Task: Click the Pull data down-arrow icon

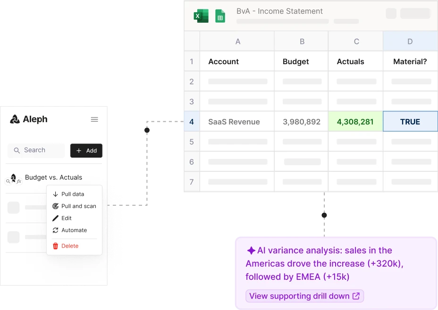Action: click(55, 194)
